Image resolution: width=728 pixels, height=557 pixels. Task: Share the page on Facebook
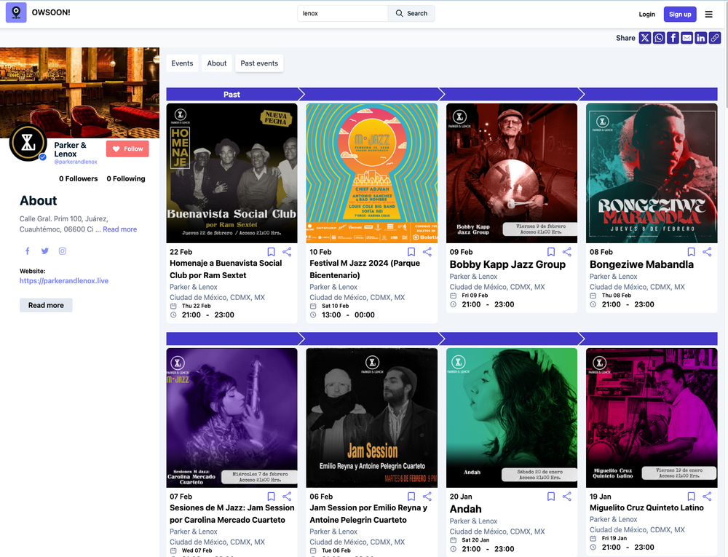pyautogui.click(x=672, y=38)
